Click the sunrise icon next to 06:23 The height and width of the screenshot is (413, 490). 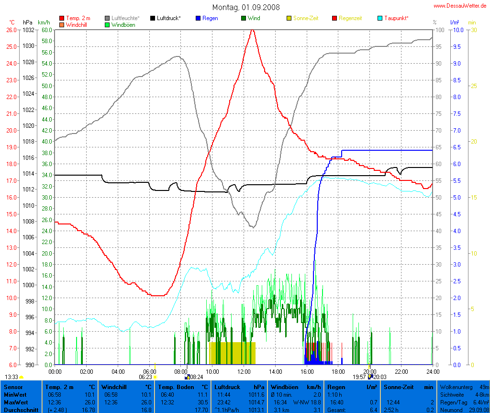(156, 377)
